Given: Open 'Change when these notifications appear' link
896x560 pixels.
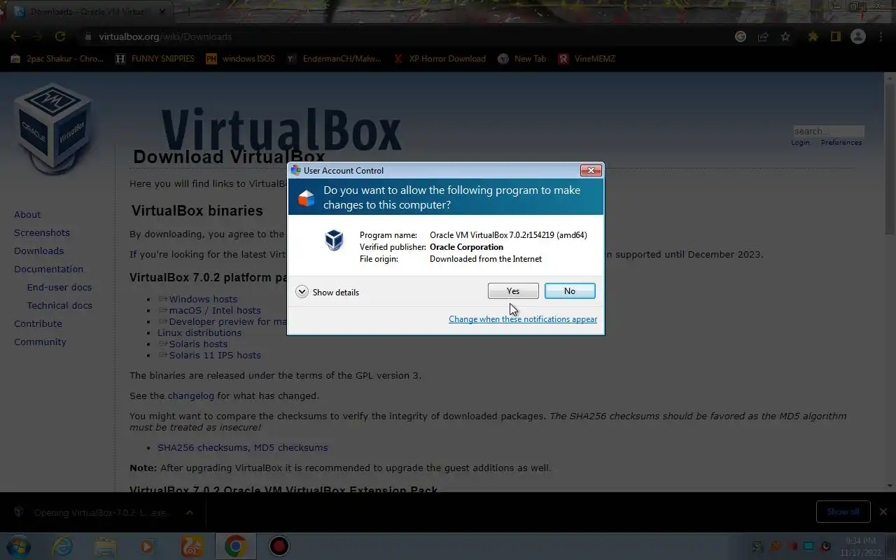Looking at the screenshot, I should [523, 319].
